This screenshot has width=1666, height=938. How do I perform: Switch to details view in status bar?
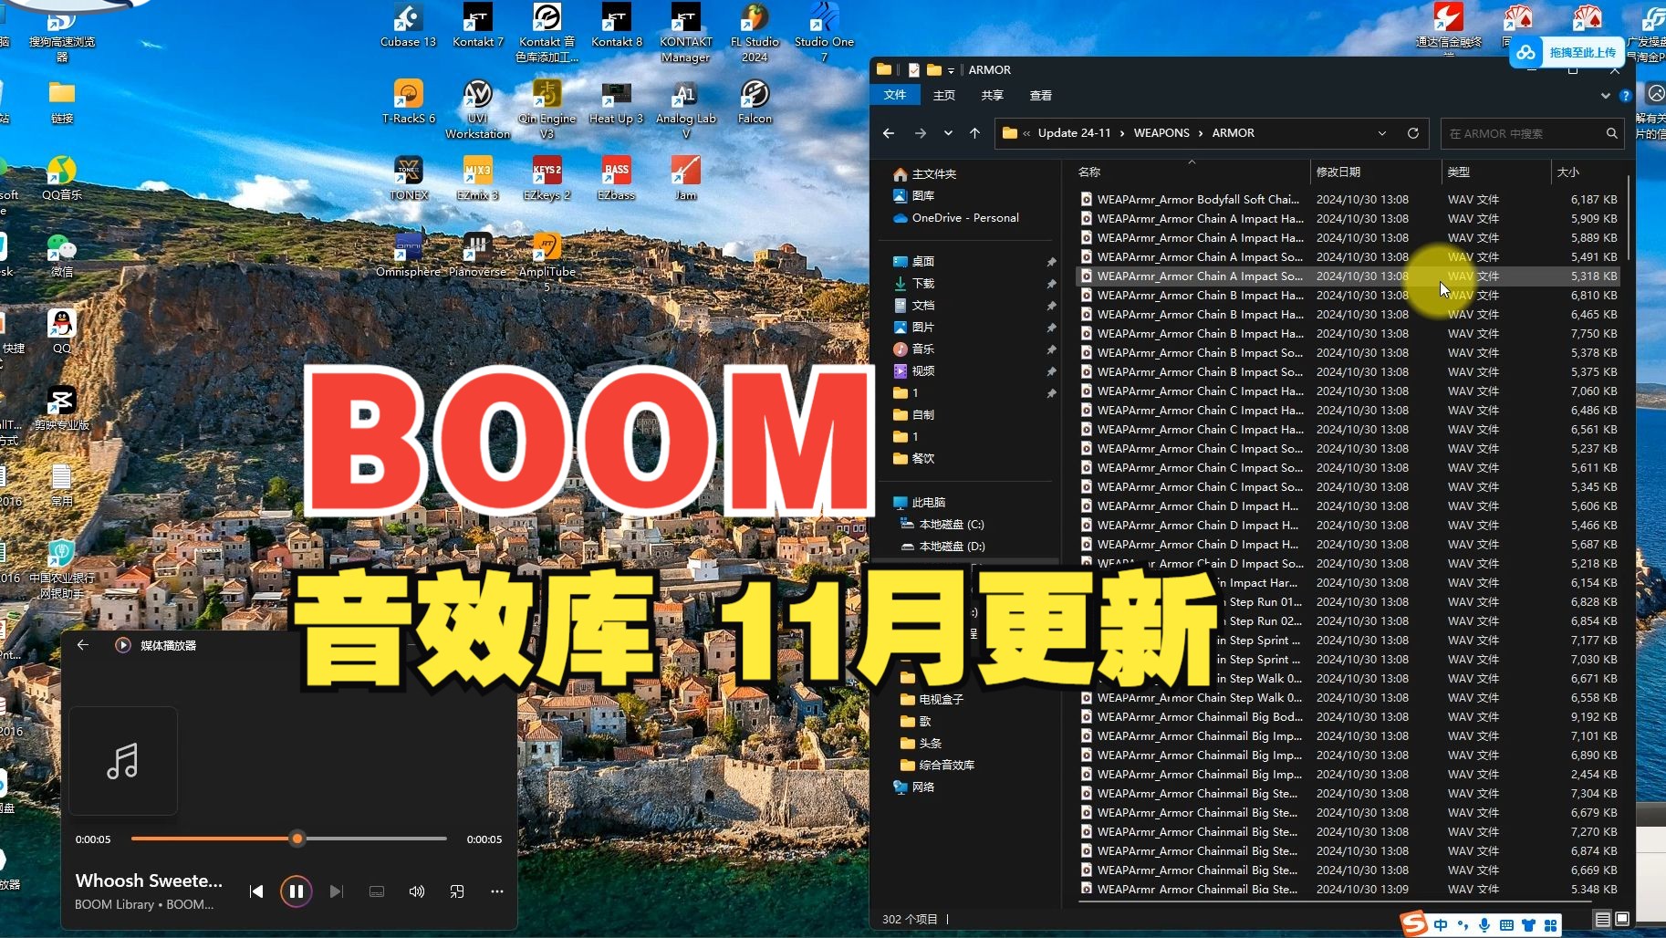pyautogui.click(x=1603, y=919)
